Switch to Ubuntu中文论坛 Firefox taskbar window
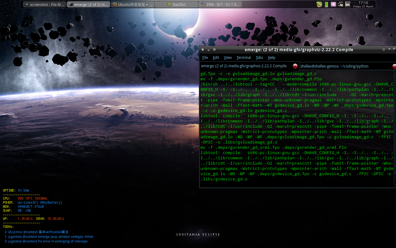Image resolution: width=396 pixels, height=248 pixels. (x=132, y=5)
